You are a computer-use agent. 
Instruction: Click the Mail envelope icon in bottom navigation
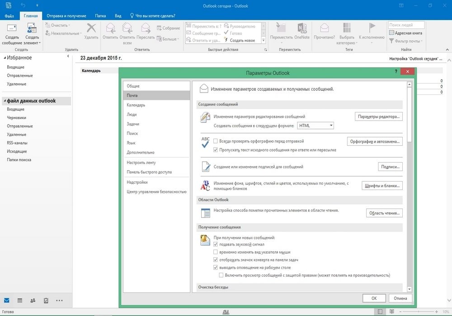tap(7, 300)
